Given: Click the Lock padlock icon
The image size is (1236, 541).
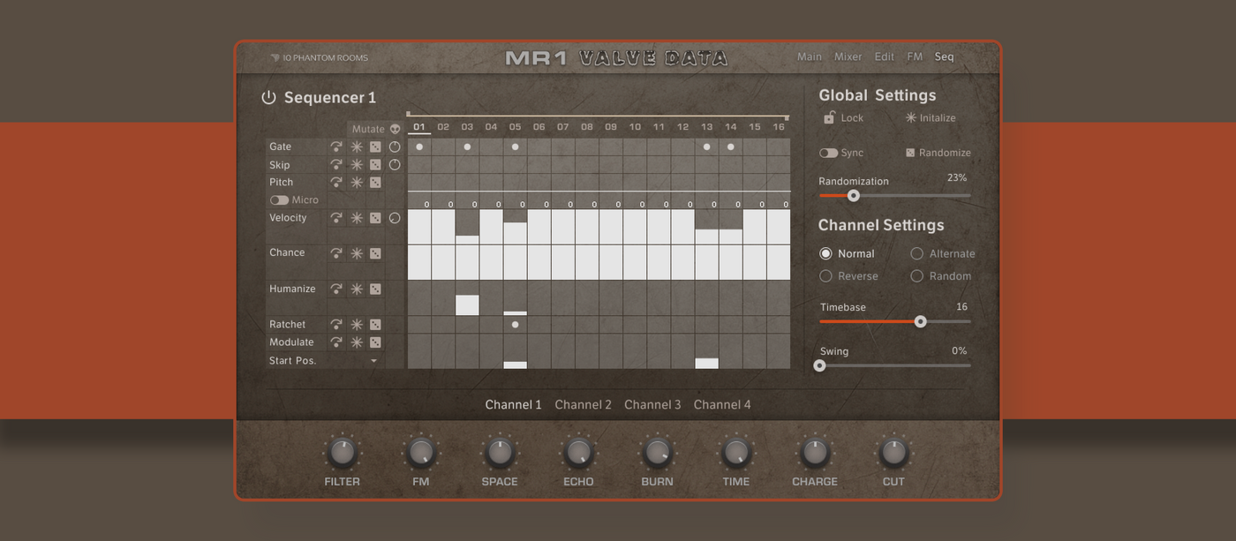Looking at the screenshot, I should pyautogui.click(x=829, y=117).
